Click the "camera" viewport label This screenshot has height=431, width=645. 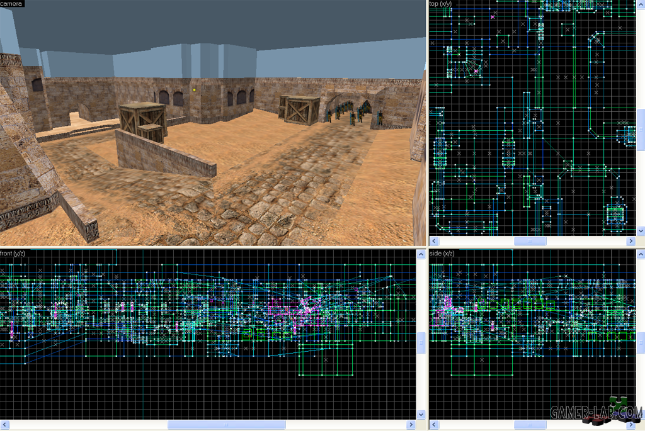[11, 4]
